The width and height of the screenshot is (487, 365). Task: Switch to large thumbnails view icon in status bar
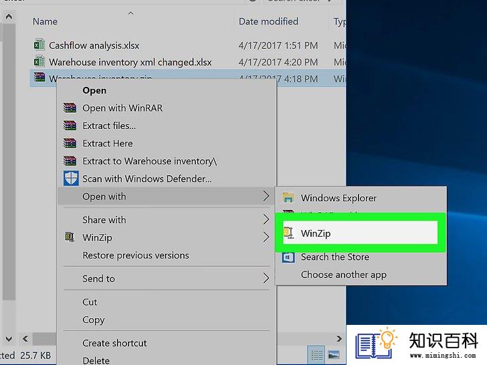[334, 354]
